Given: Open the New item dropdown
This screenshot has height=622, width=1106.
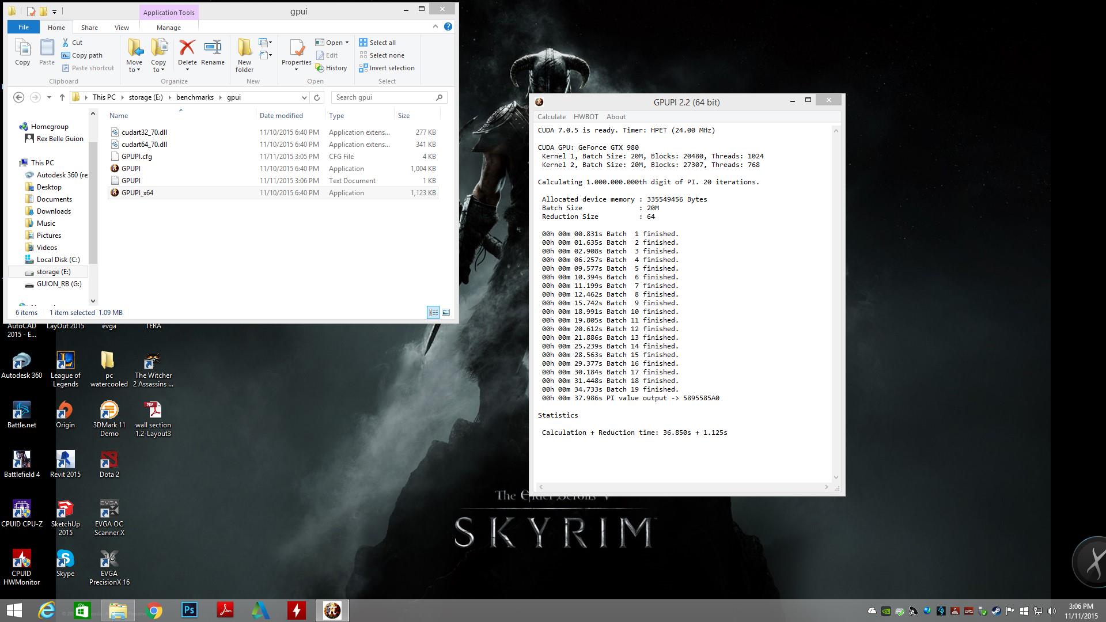Looking at the screenshot, I should [x=266, y=43].
